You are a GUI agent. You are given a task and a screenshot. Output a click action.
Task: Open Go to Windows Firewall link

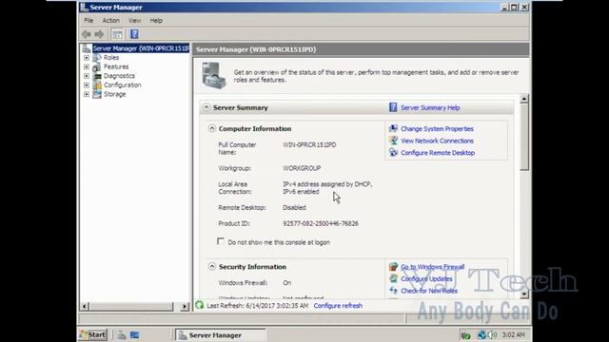pyautogui.click(x=432, y=267)
